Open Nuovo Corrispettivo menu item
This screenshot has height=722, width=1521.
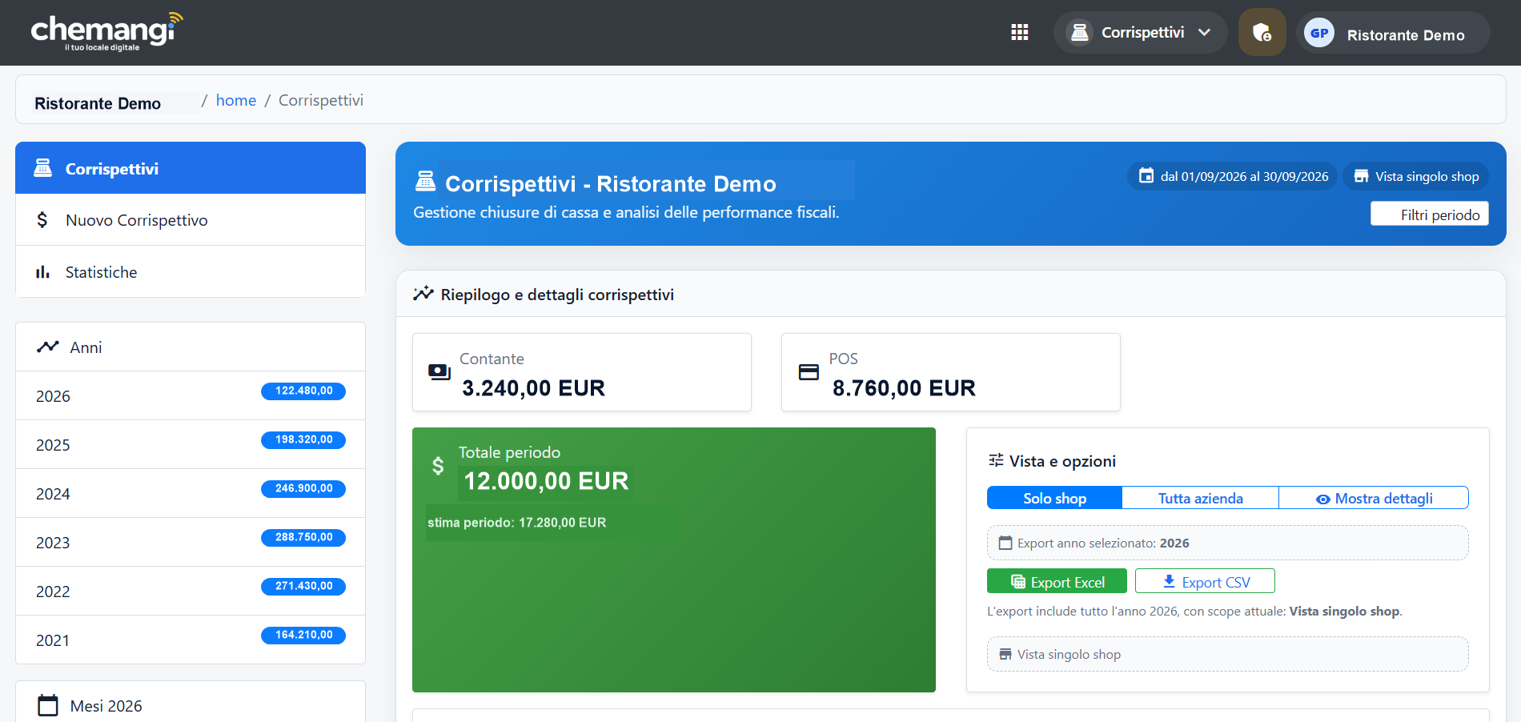click(191, 220)
